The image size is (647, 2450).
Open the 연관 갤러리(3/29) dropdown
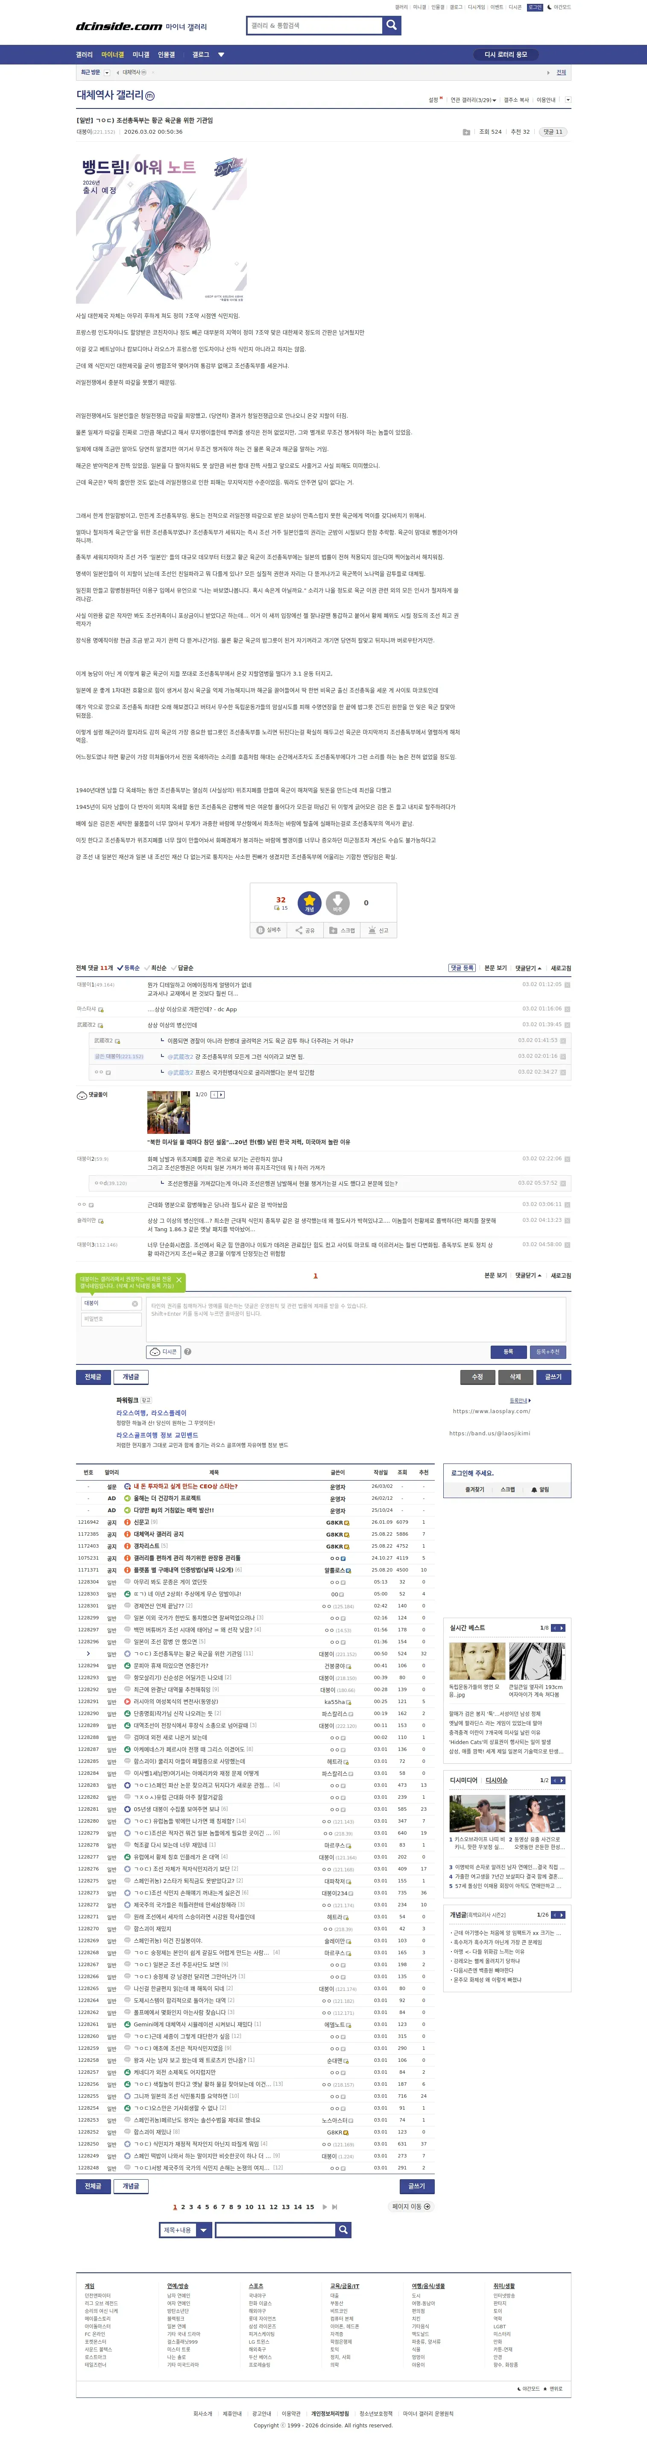click(x=474, y=100)
